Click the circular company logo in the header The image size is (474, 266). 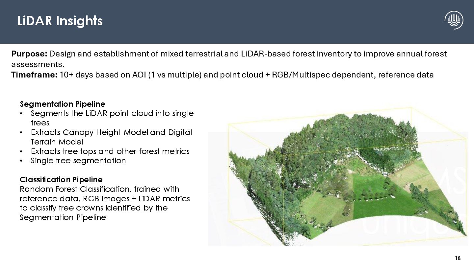[x=454, y=20]
